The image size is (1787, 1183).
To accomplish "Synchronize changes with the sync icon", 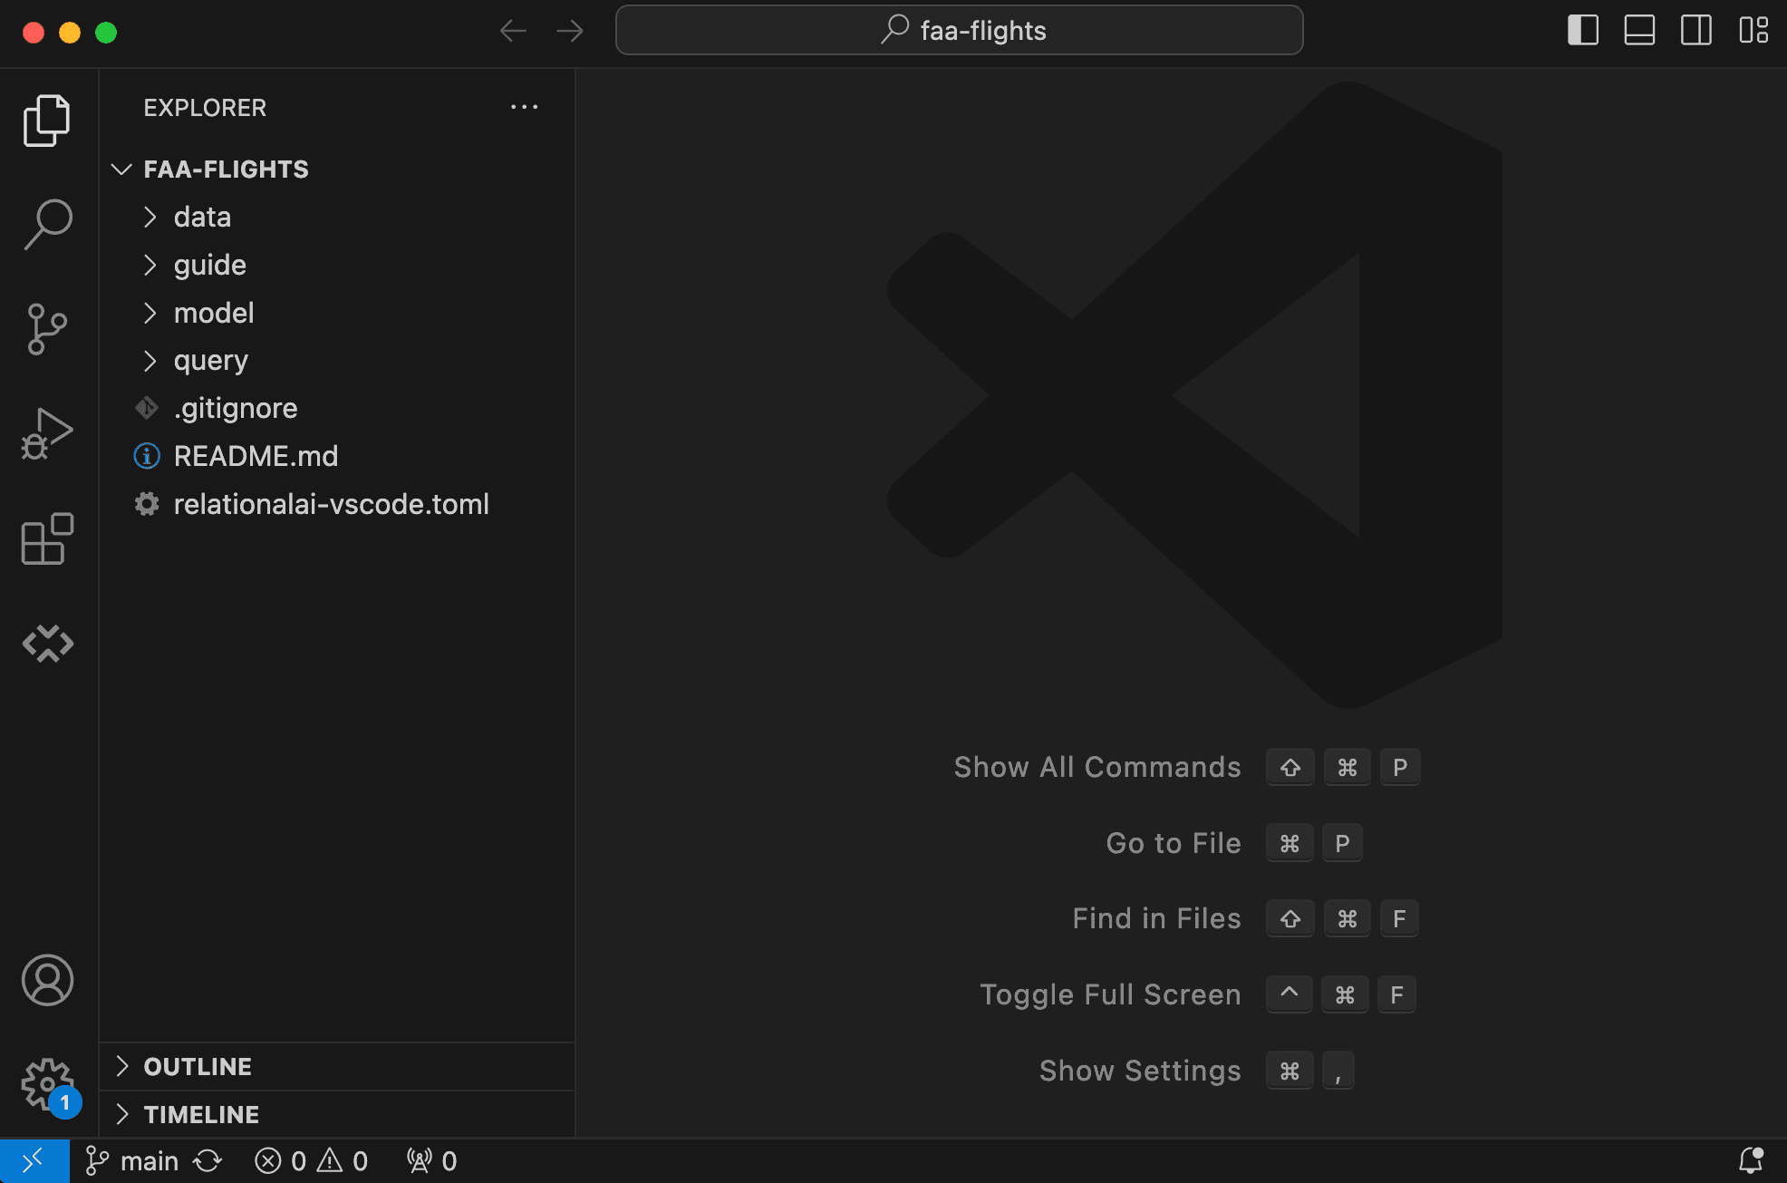I will pyautogui.click(x=208, y=1161).
